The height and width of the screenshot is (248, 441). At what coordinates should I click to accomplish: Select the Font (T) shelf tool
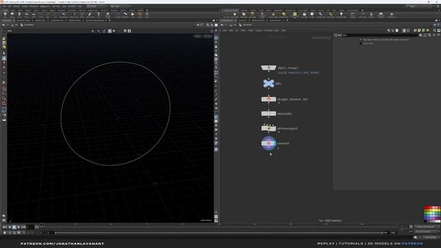(99, 14)
